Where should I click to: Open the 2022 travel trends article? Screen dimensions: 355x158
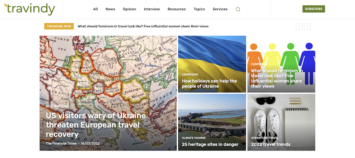click(271, 144)
